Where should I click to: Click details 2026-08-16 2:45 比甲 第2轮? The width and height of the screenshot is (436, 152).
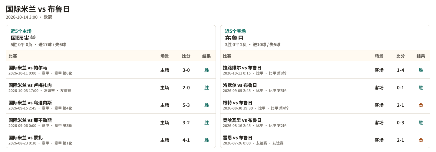pos(255,126)
